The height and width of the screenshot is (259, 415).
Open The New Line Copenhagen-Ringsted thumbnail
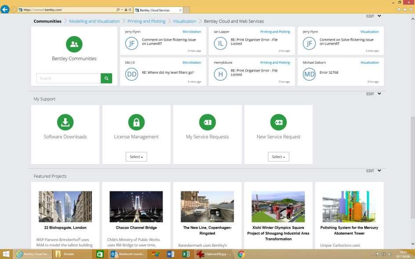click(207, 207)
